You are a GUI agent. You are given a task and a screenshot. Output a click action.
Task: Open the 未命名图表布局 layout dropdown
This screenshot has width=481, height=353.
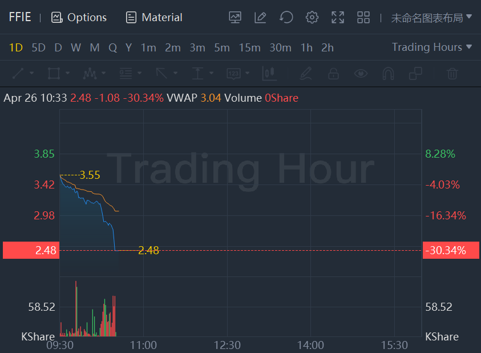click(431, 18)
